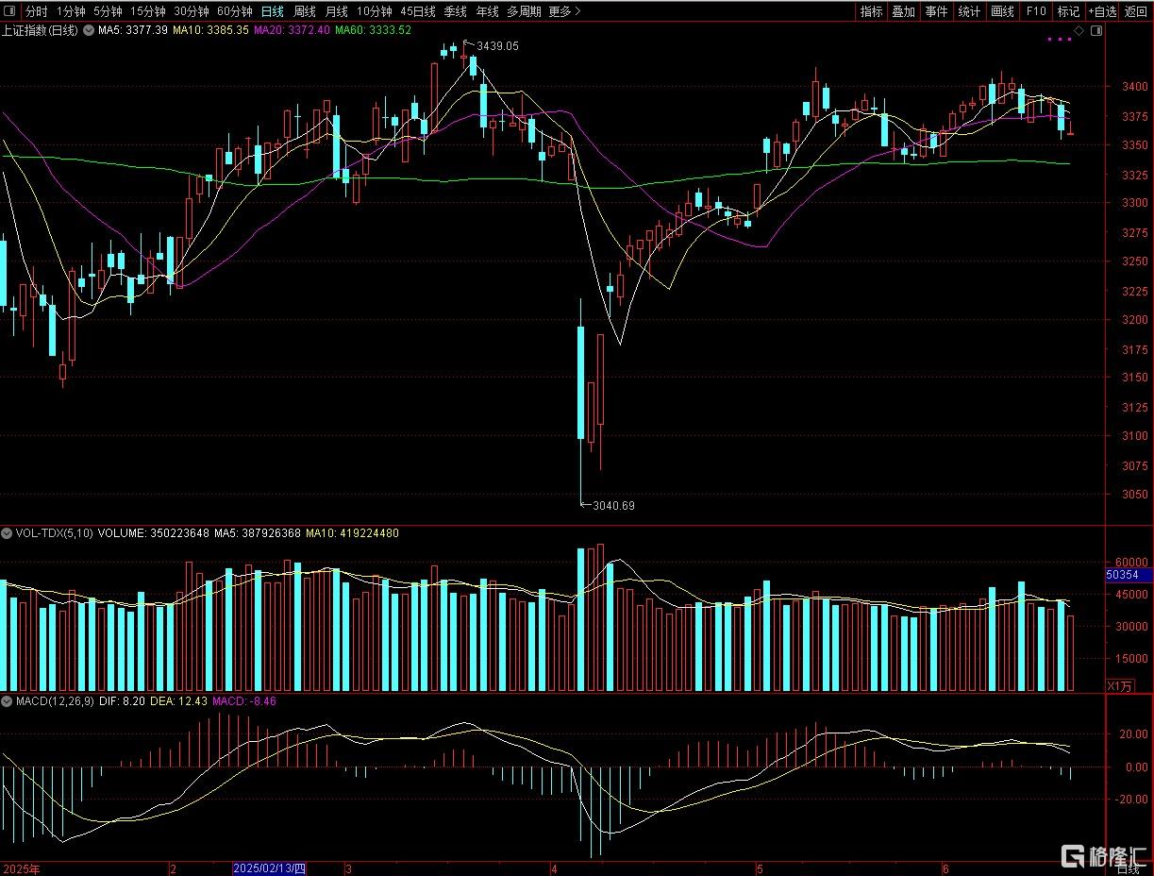1154x876 pixels.
Task: Click the month 6 marker on time axis
Action: click(945, 868)
